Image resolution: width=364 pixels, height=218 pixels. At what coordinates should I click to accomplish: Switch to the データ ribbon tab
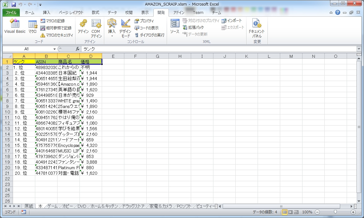(112, 13)
